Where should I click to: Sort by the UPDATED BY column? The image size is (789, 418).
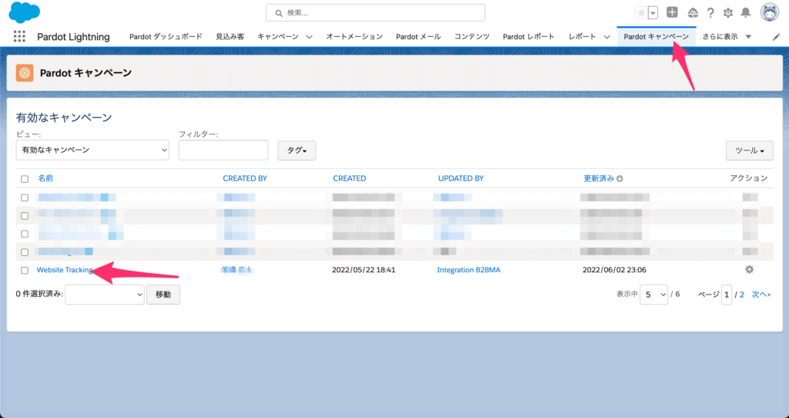pos(461,178)
